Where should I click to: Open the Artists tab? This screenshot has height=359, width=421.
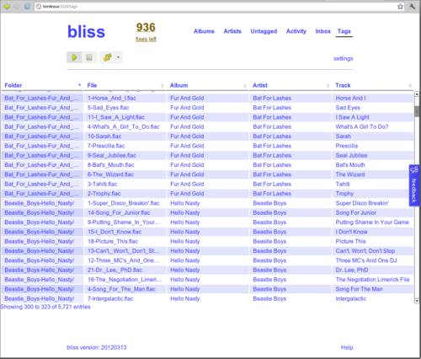232,31
